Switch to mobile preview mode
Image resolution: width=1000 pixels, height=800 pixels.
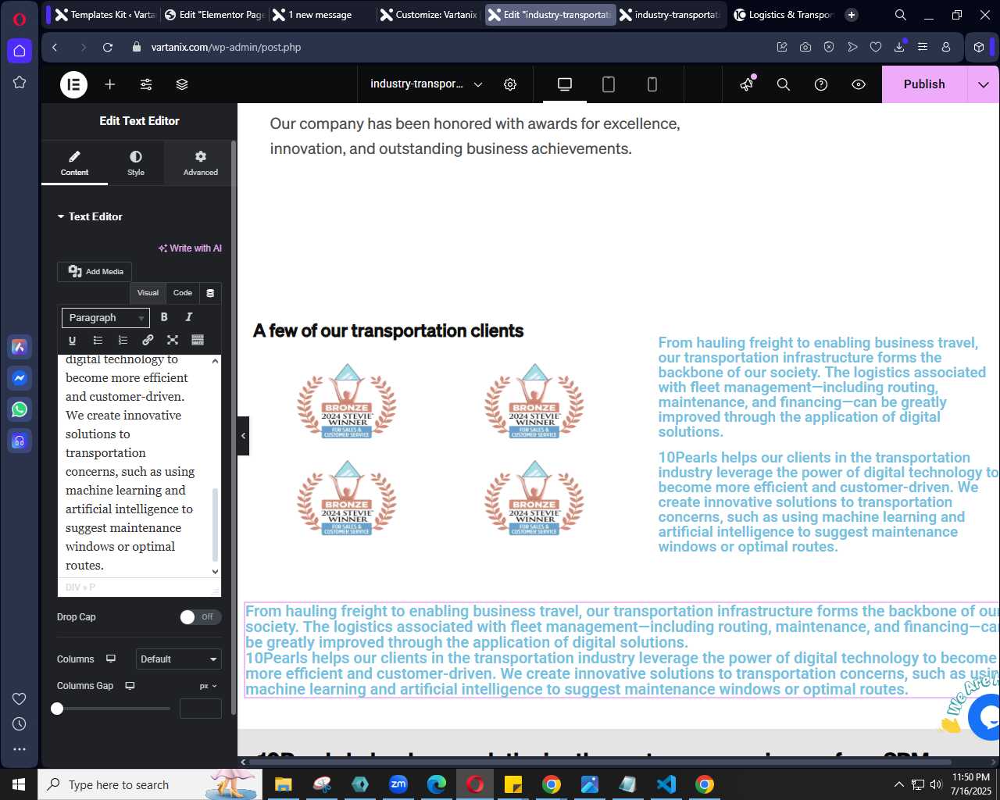click(652, 84)
